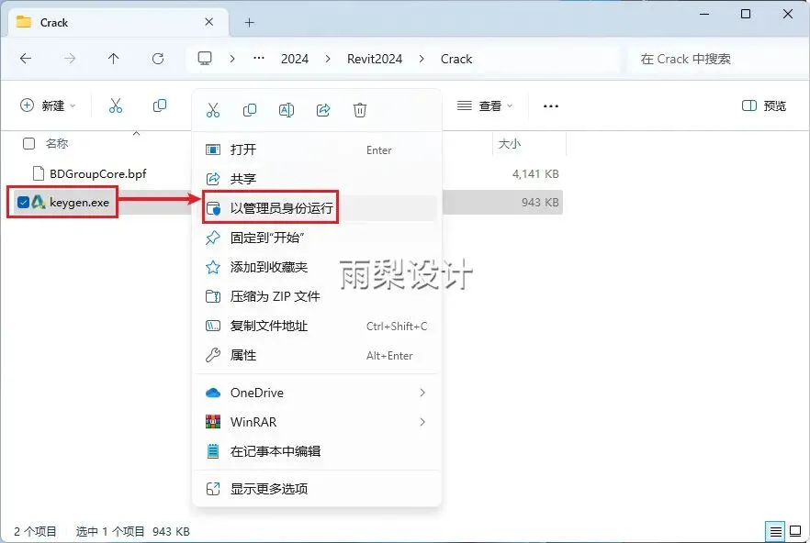Click the 4,141 KB size cell
810x543 pixels.
click(535, 174)
